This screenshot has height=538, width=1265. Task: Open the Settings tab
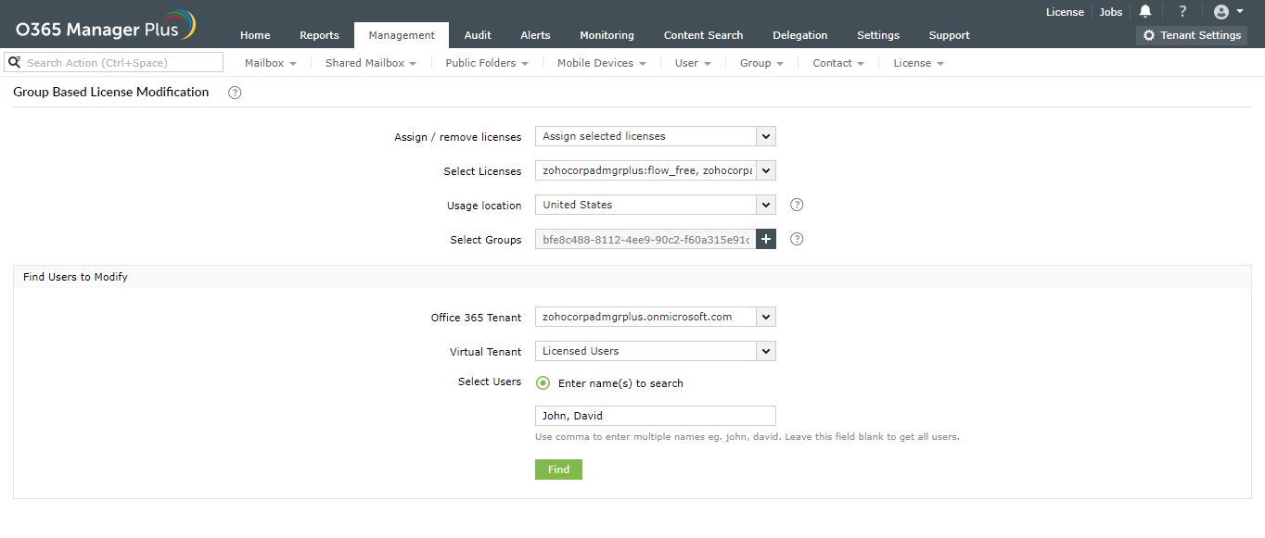tap(878, 35)
